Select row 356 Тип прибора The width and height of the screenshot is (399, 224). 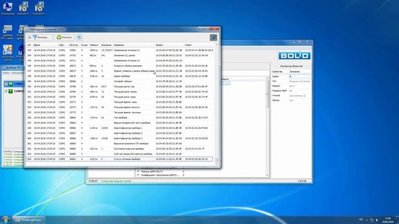coord(120,118)
